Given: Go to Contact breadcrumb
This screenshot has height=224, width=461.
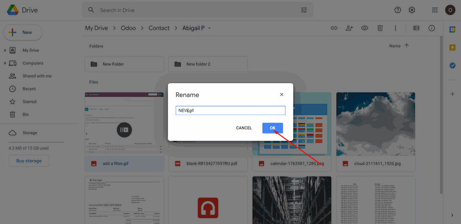Looking at the screenshot, I should [159, 28].
